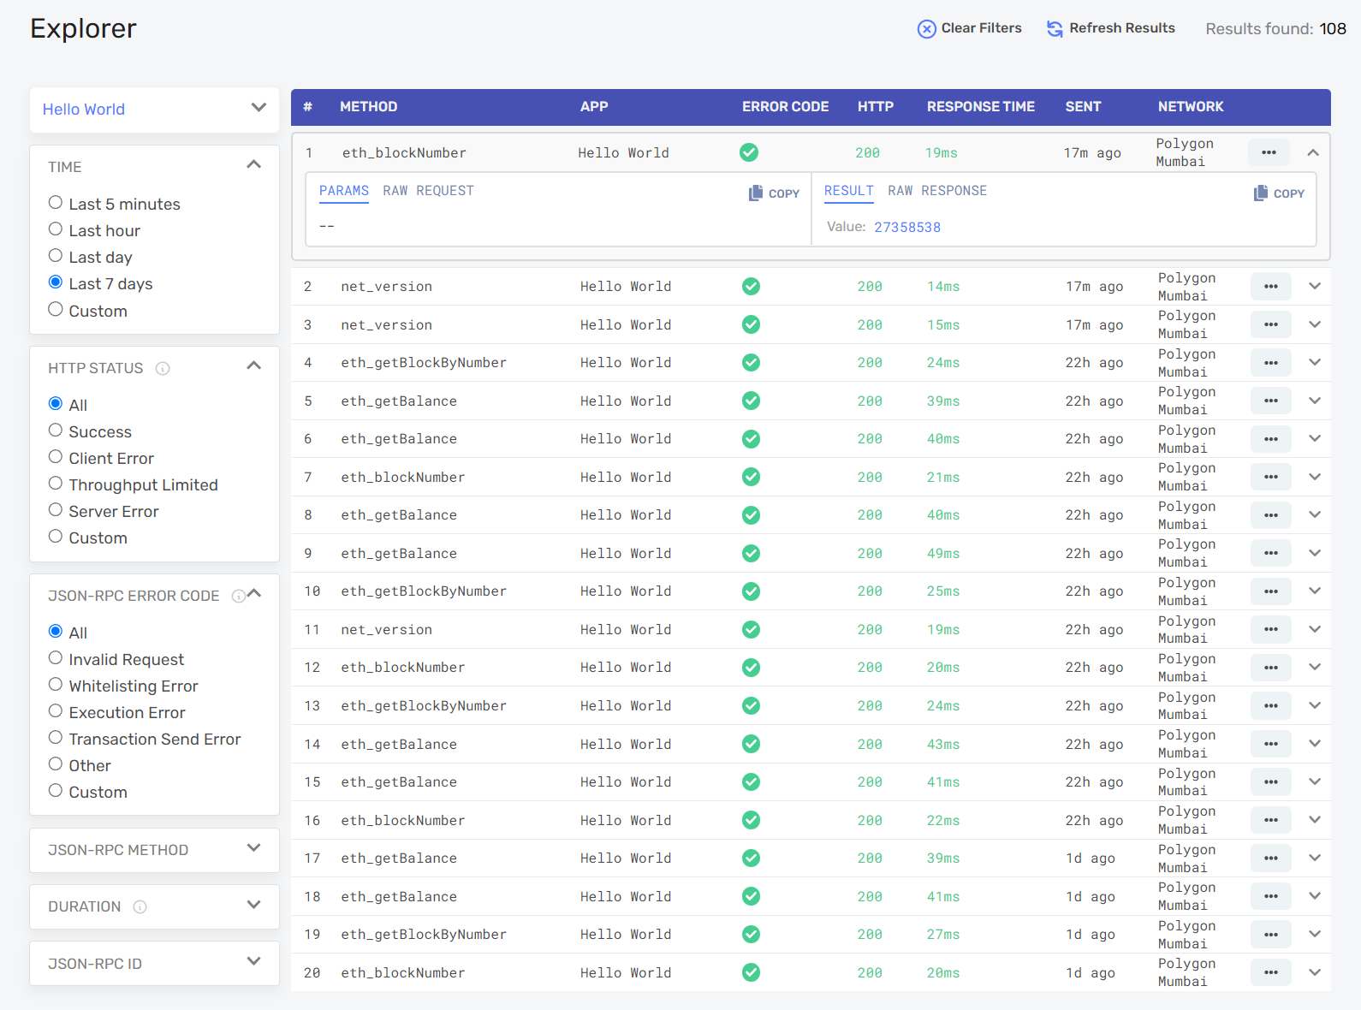This screenshot has width=1361, height=1010.
Task: Expand the JSON-RPC ID filter section
Action: 253,961
